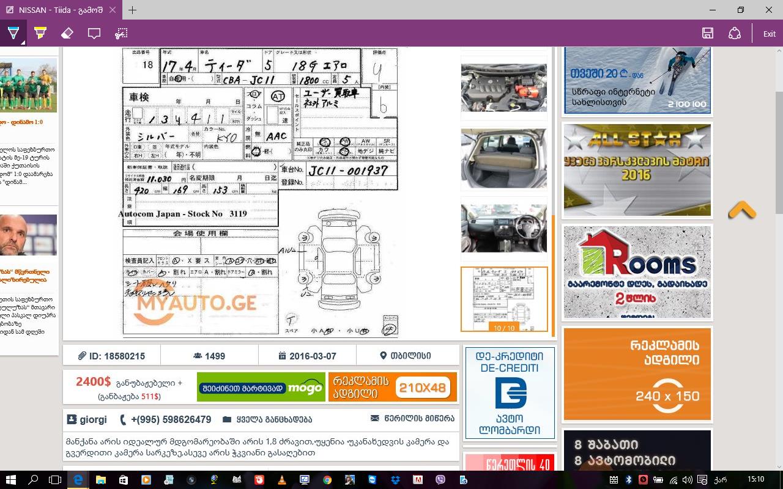The height and width of the screenshot is (489, 783).
Task: Click the orange scroll-to-top arrow
Action: point(742,211)
